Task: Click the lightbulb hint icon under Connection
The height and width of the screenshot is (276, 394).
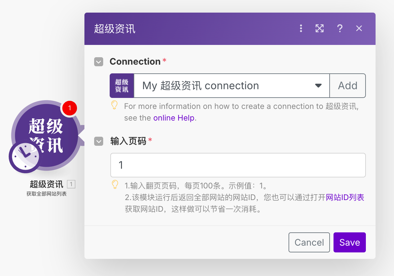Action: point(115,105)
